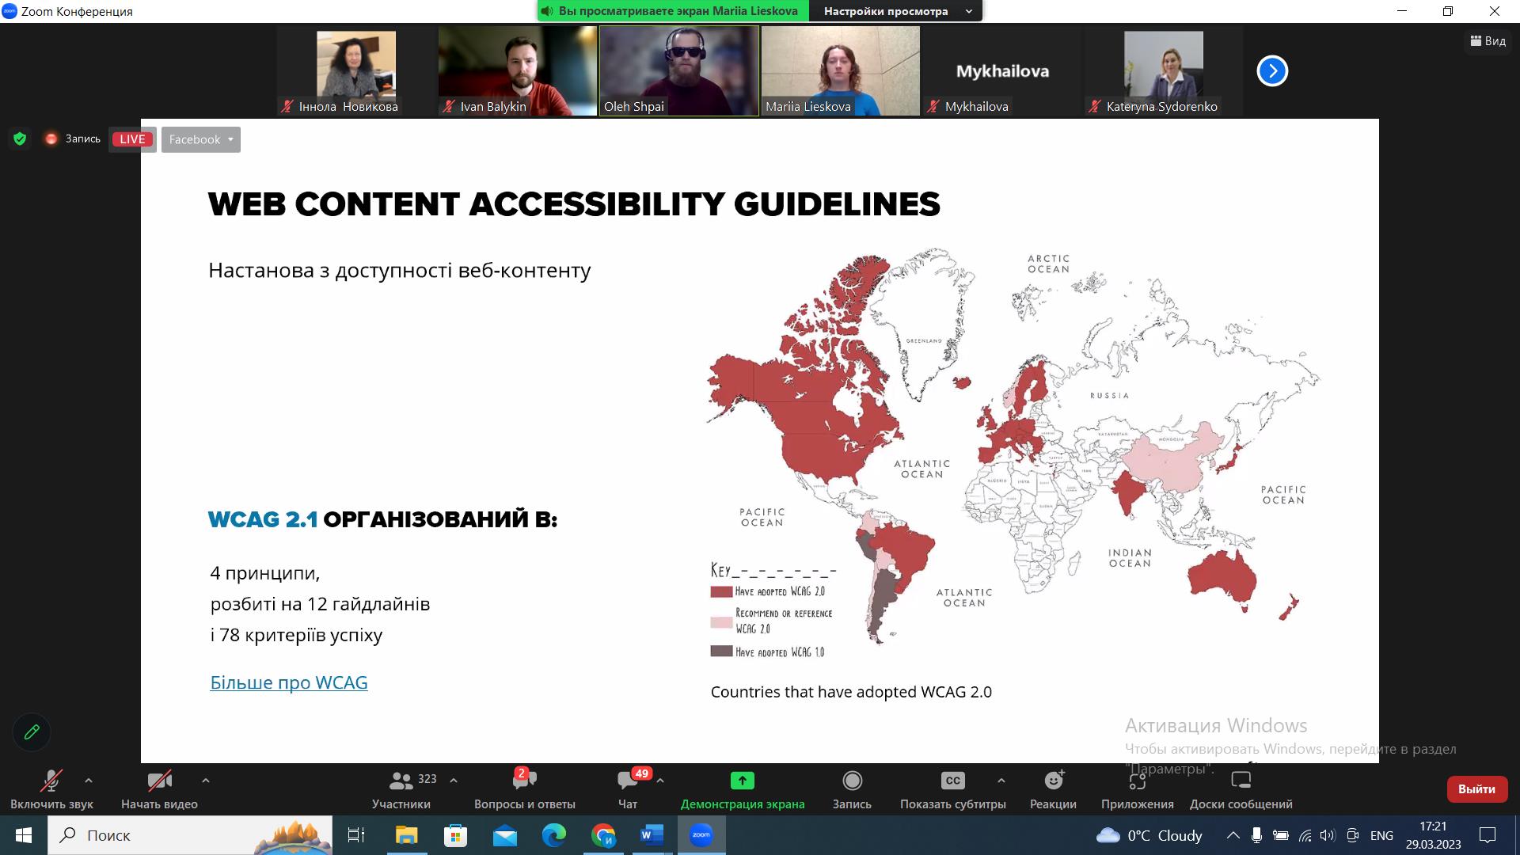The image size is (1520, 855).
Task: Open Доски сообщений whiteboards
Action: pyautogui.click(x=1241, y=789)
